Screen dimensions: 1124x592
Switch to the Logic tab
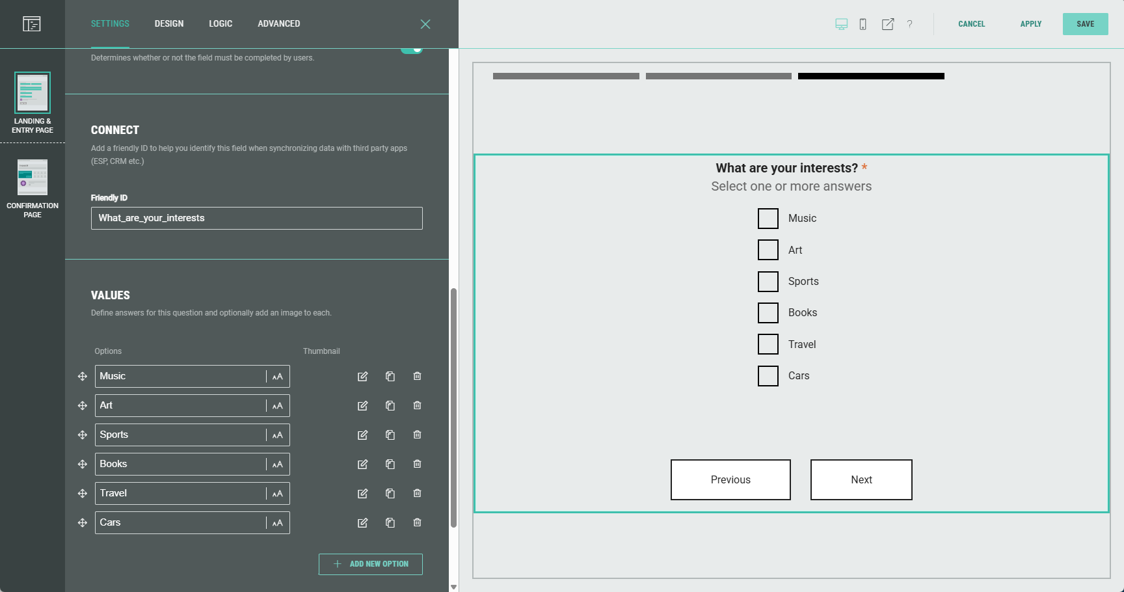coord(221,24)
